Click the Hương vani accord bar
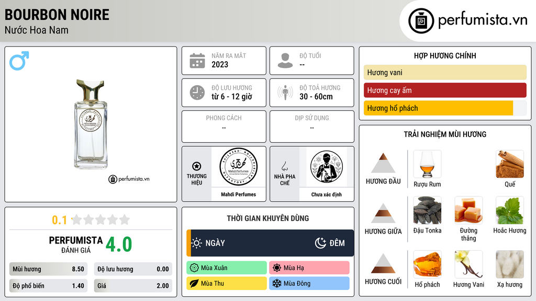This screenshot has width=536, height=301. pyautogui.click(x=445, y=72)
